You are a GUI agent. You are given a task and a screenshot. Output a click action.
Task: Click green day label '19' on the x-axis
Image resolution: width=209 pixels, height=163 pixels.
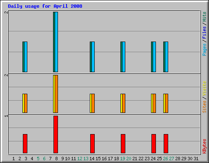click(x=122, y=159)
